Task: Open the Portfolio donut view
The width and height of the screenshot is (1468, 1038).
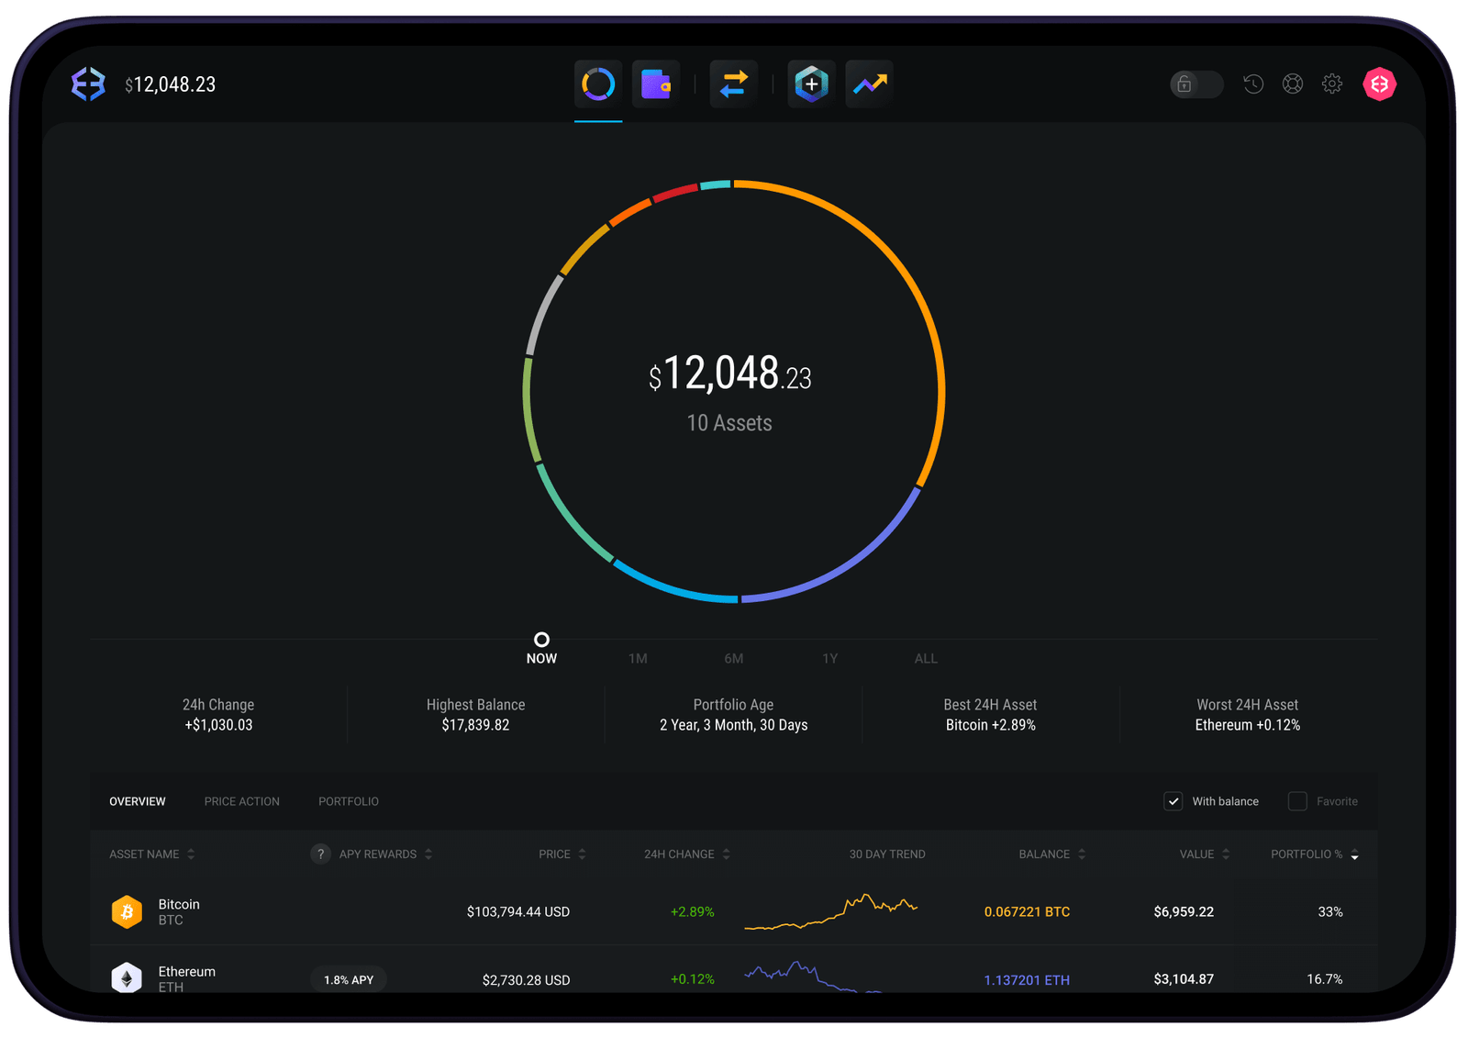Action: coord(597,84)
